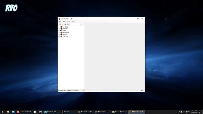Open File Explorer from the taskbar

8,112
